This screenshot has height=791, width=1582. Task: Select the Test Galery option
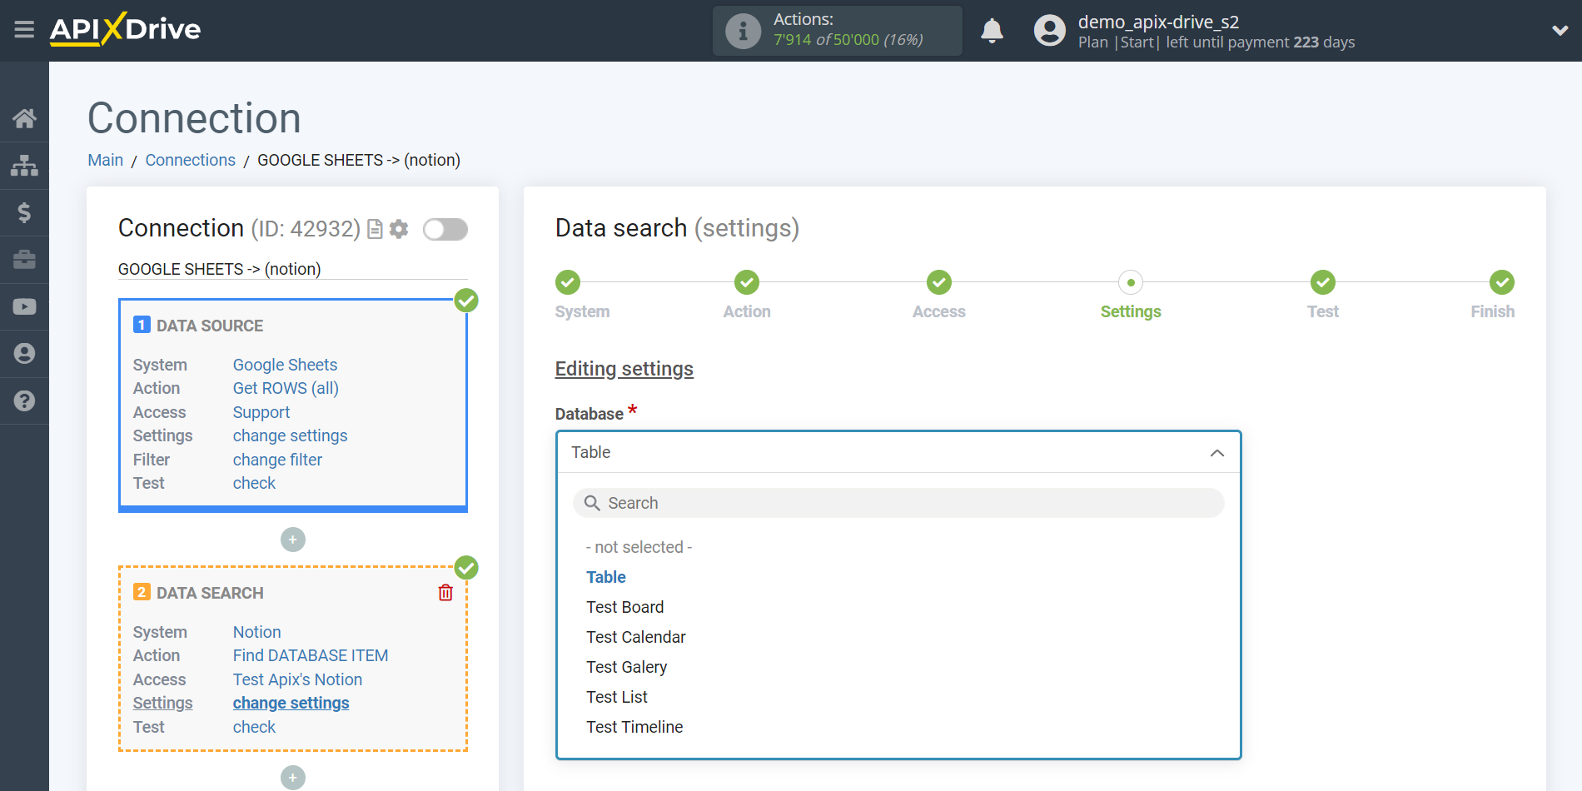[627, 667]
